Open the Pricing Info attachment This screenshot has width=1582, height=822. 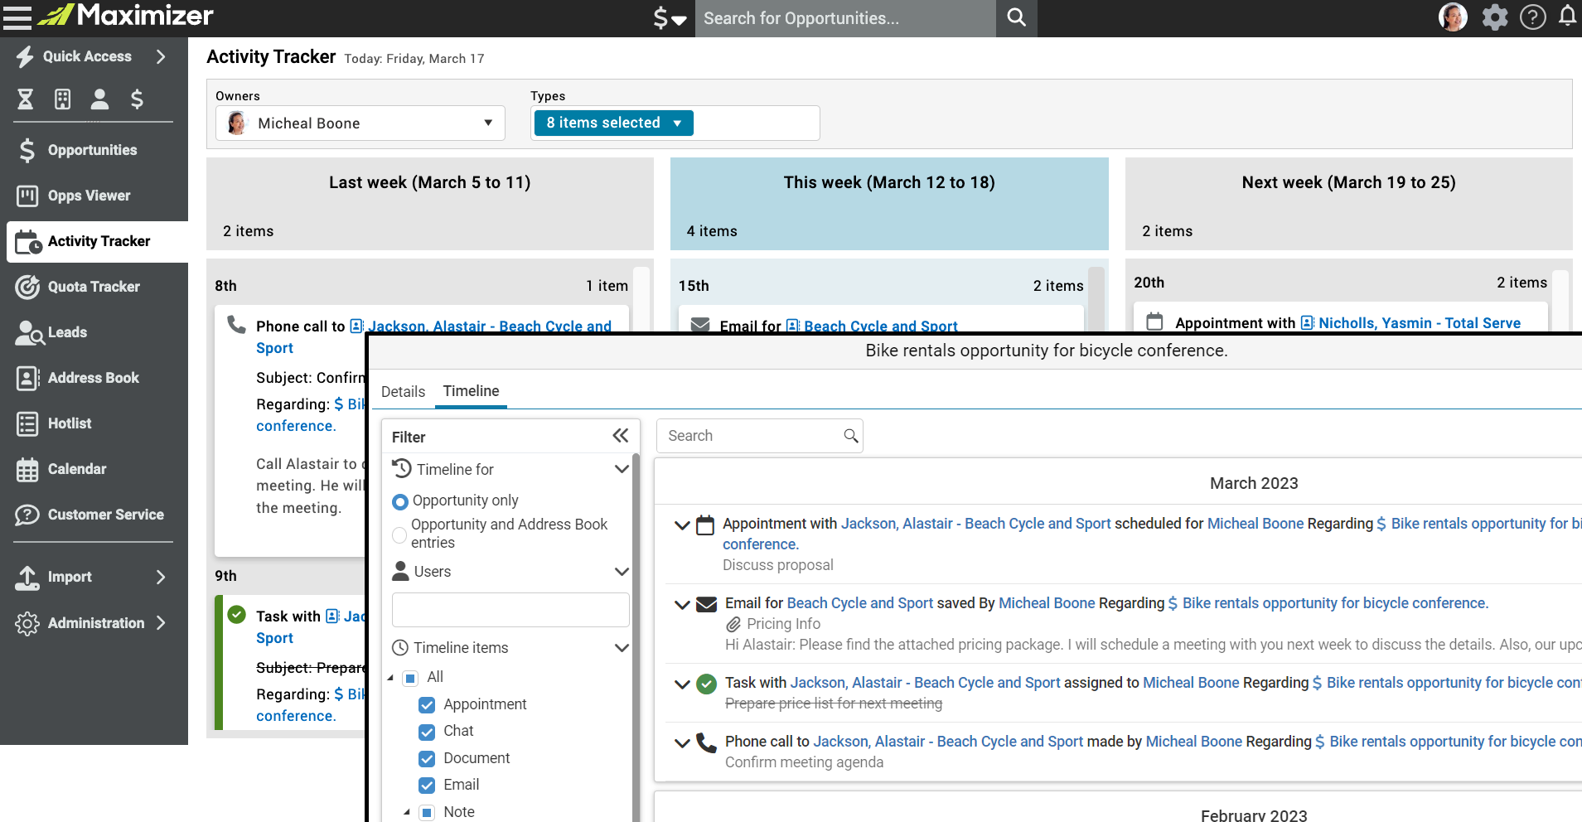pyautogui.click(x=783, y=624)
